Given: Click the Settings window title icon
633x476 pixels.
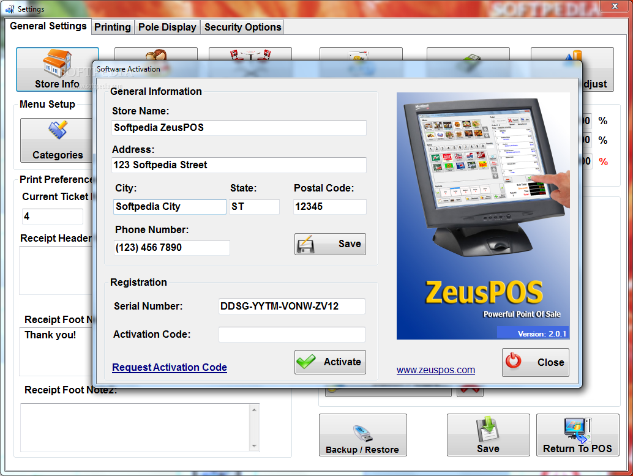Looking at the screenshot, I should pos(10,9).
